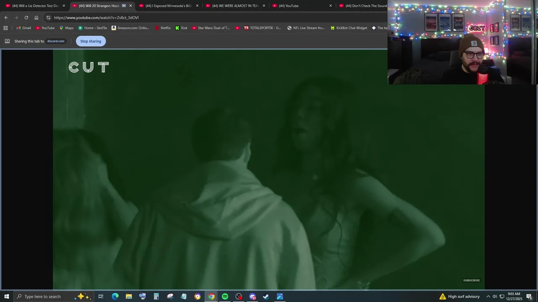Click the SUBSCRIBE watermark on the video

point(471,280)
